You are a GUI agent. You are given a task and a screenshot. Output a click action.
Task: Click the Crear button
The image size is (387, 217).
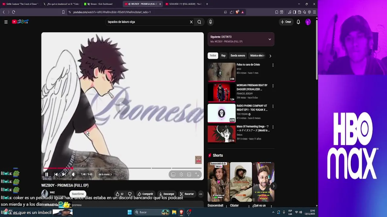pyautogui.click(x=286, y=22)
